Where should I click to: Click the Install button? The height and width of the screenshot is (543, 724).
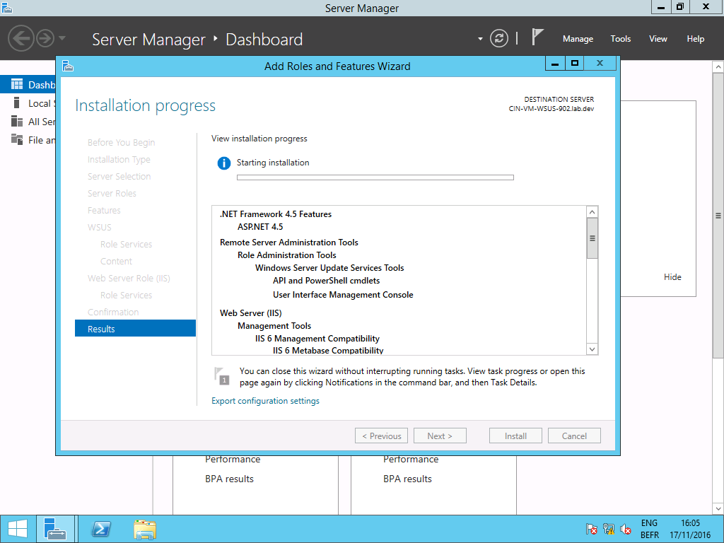point(515,436)
